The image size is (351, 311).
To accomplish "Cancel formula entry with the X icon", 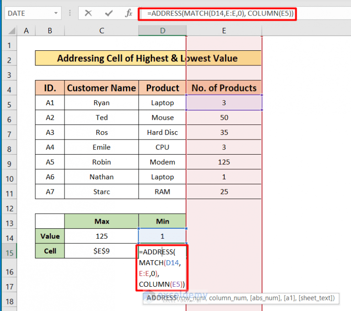I will coord(88,13).
